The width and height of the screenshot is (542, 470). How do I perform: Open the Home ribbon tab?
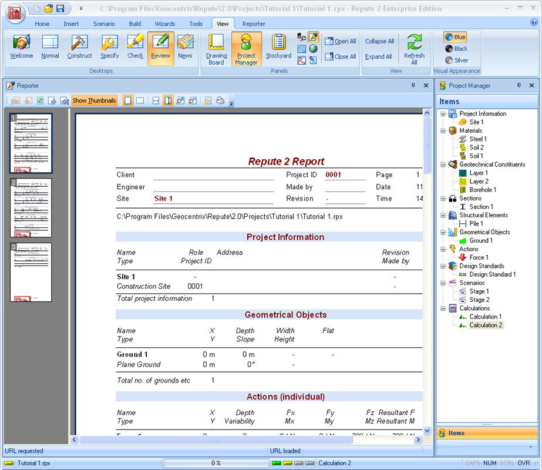pos(42,24)
